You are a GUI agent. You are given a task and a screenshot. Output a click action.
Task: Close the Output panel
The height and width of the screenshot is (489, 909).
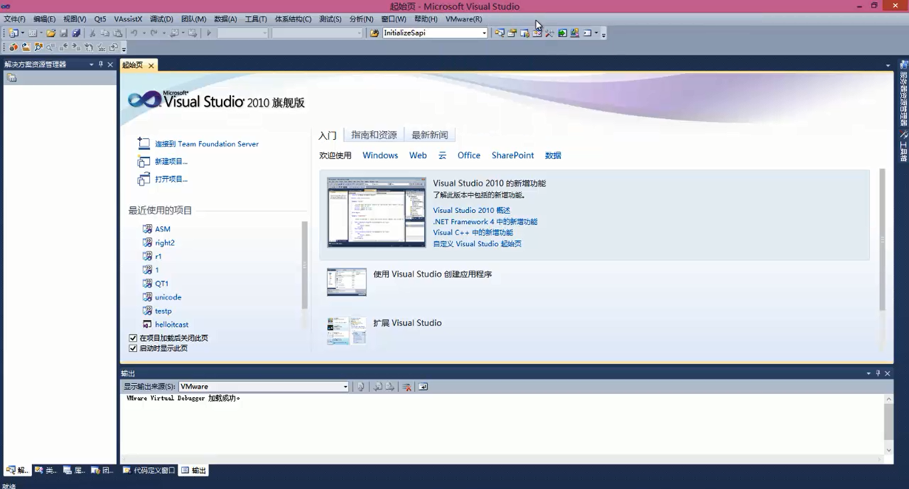point(887,373)
